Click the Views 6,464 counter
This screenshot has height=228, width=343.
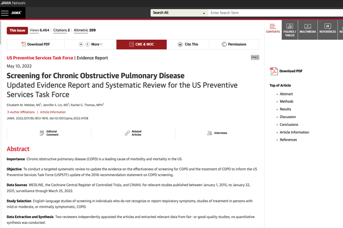pyautogui.click(x=39, y=30)
